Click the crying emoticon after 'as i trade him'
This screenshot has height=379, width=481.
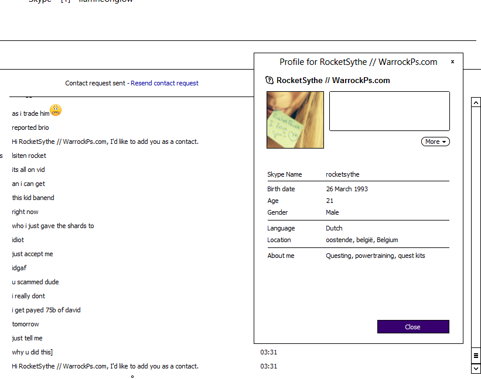pyautogui.click(x=56, y=110)
